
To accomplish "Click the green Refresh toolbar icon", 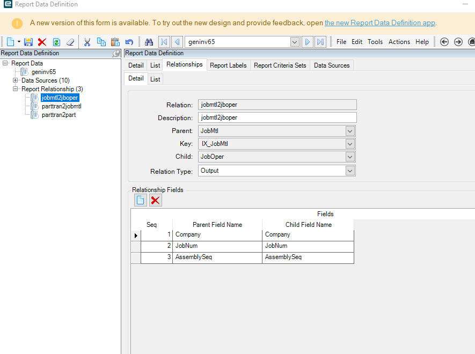I will pyautogui.click(x=56, y=42).
